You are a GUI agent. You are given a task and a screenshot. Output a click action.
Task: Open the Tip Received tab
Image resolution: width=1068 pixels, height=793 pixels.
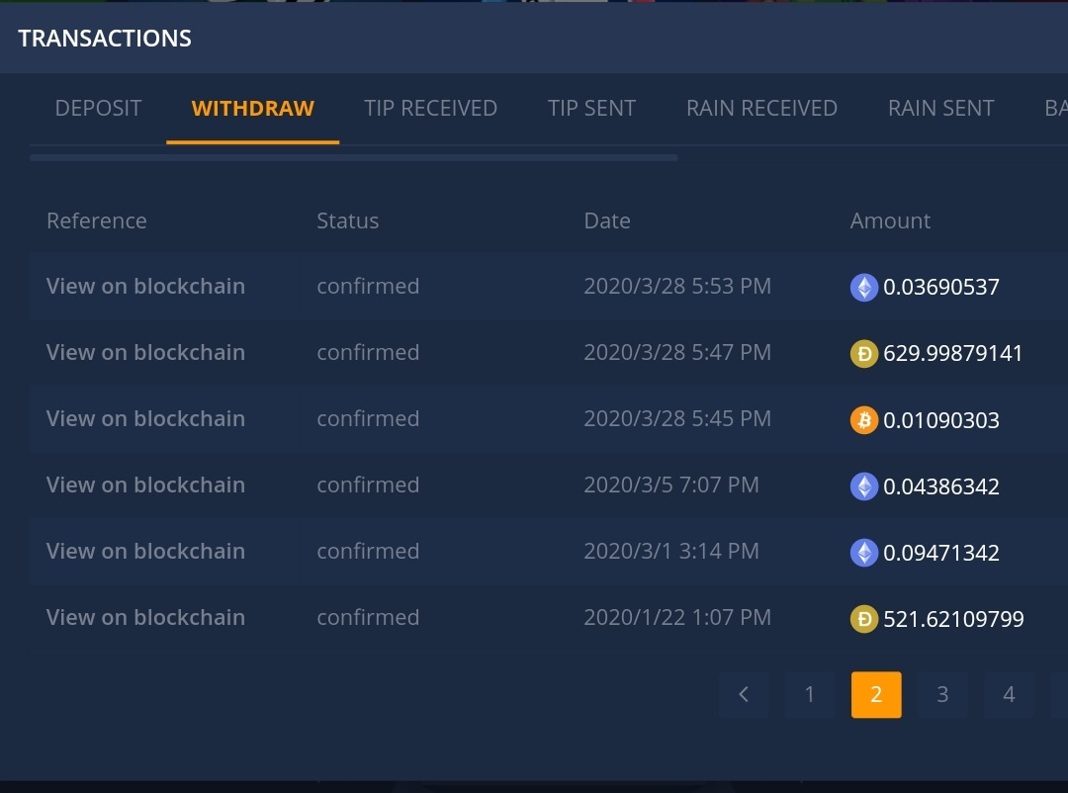click(x=430, y=108)
